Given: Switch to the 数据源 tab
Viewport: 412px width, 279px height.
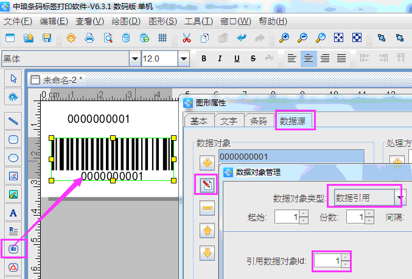Looking at the screenshot, I should 293,121.
